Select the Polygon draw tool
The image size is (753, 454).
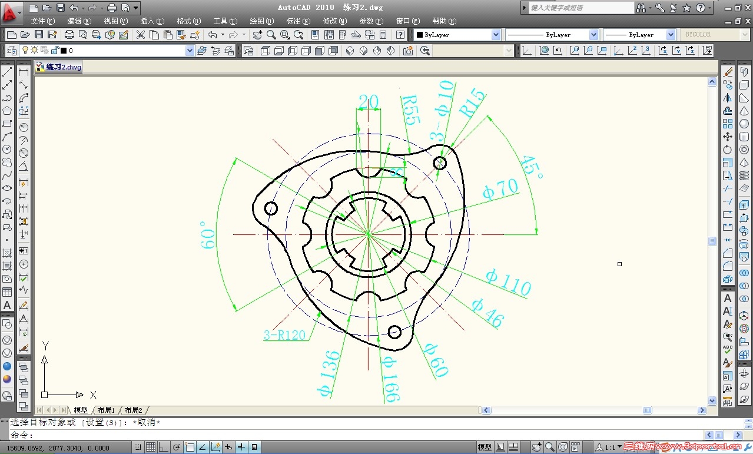8,111
